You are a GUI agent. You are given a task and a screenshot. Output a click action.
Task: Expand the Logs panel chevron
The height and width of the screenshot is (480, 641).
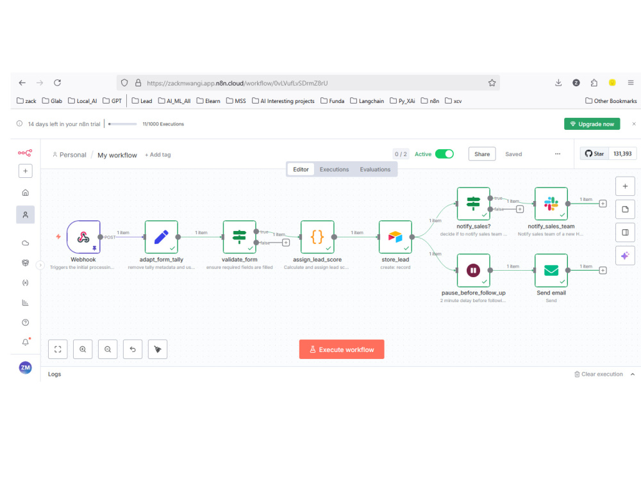633,374
